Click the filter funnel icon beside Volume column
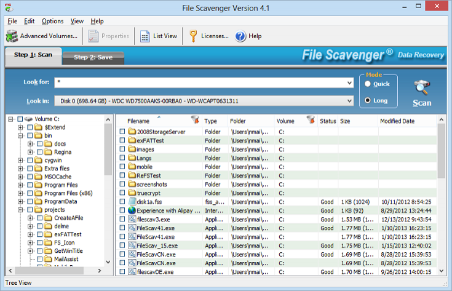 click(x=311, y=121)
